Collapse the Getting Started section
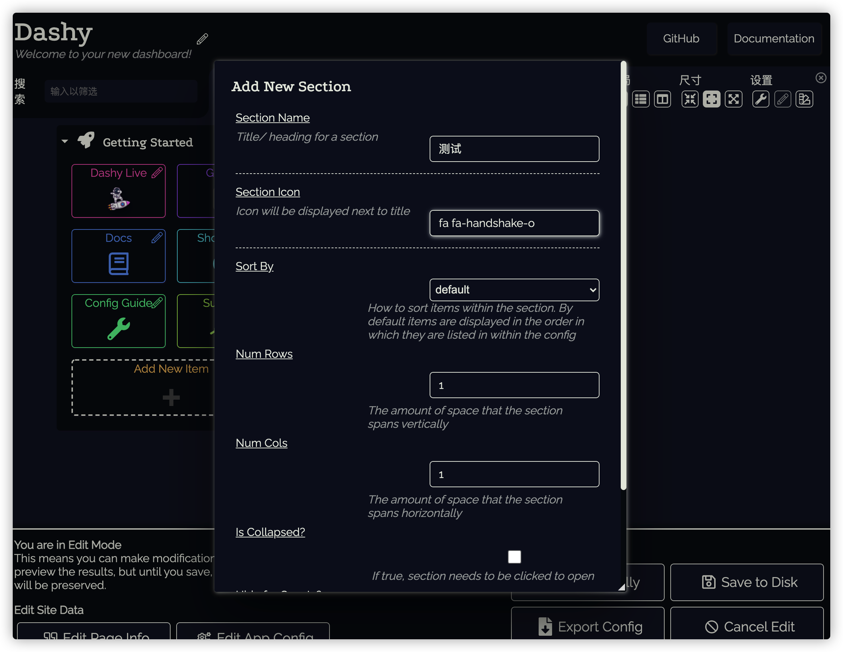Image resolution: width=843 pixels, height=652 pixels. 65,142
